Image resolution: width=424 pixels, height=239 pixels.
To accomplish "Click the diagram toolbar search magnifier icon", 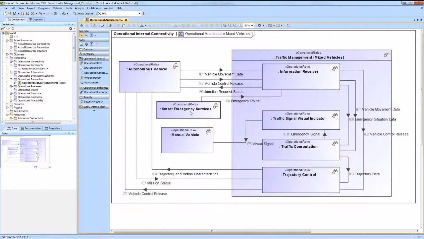I will pyautogui.click(x=288, y=26).
